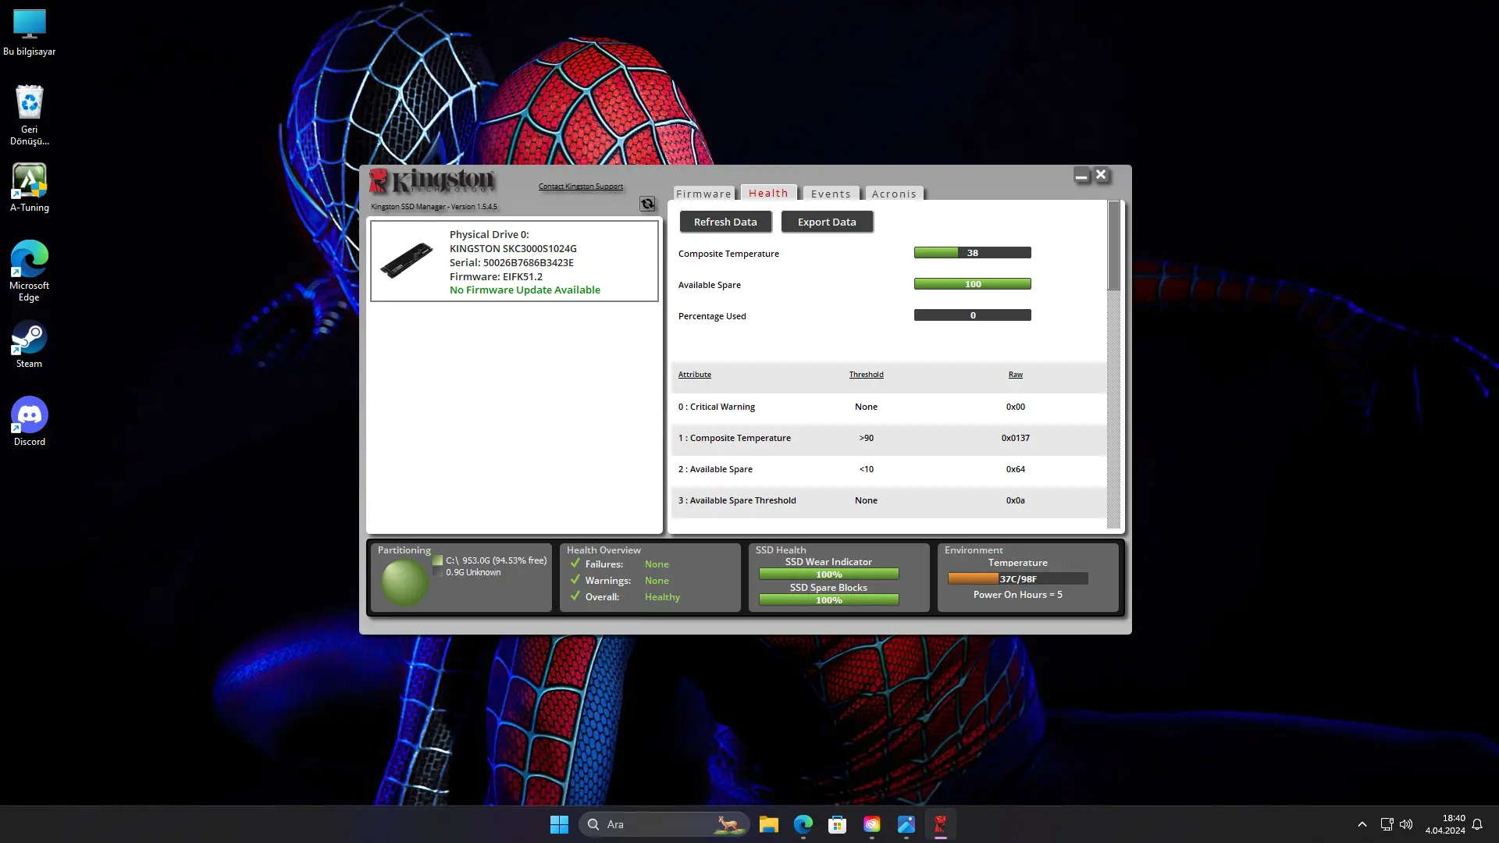Click the blue pen app taskbar icon
1499x843 pixels.
[906, 824]
